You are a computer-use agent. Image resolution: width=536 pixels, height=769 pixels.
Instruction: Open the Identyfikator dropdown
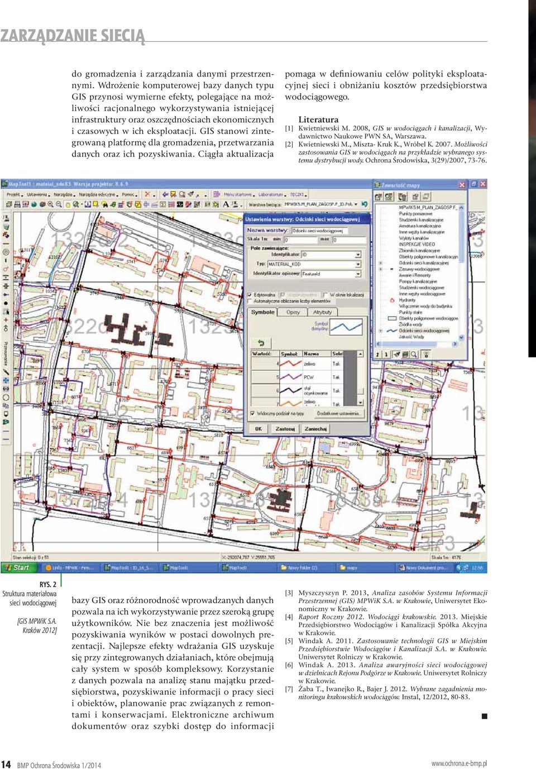click(358, 255)
